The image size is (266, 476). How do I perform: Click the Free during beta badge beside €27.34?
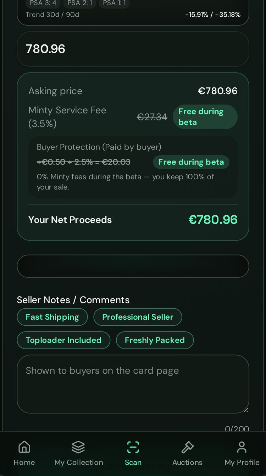tap(205, 117)
